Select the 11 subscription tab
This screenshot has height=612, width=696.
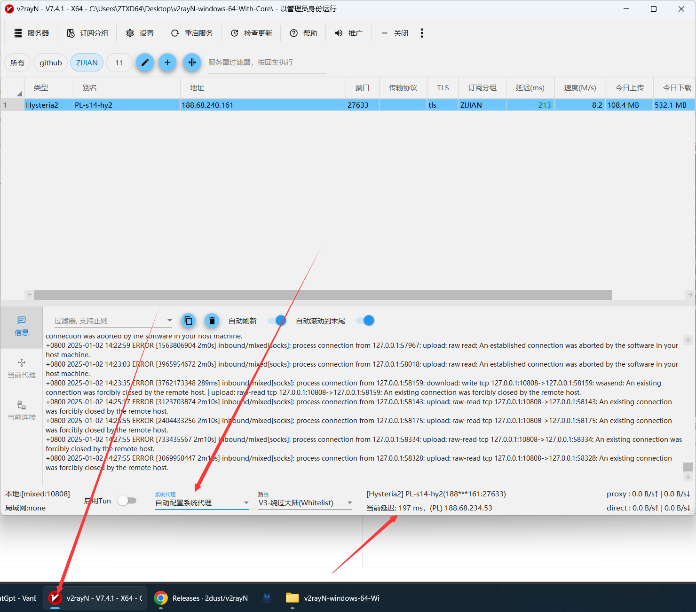pos(119,63)
